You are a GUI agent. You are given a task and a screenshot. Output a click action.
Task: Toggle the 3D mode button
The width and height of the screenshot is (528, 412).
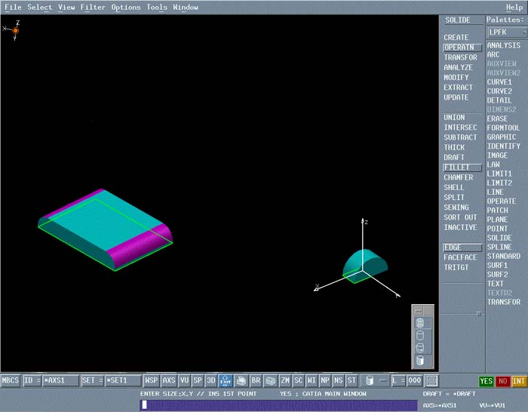[211, 380]
